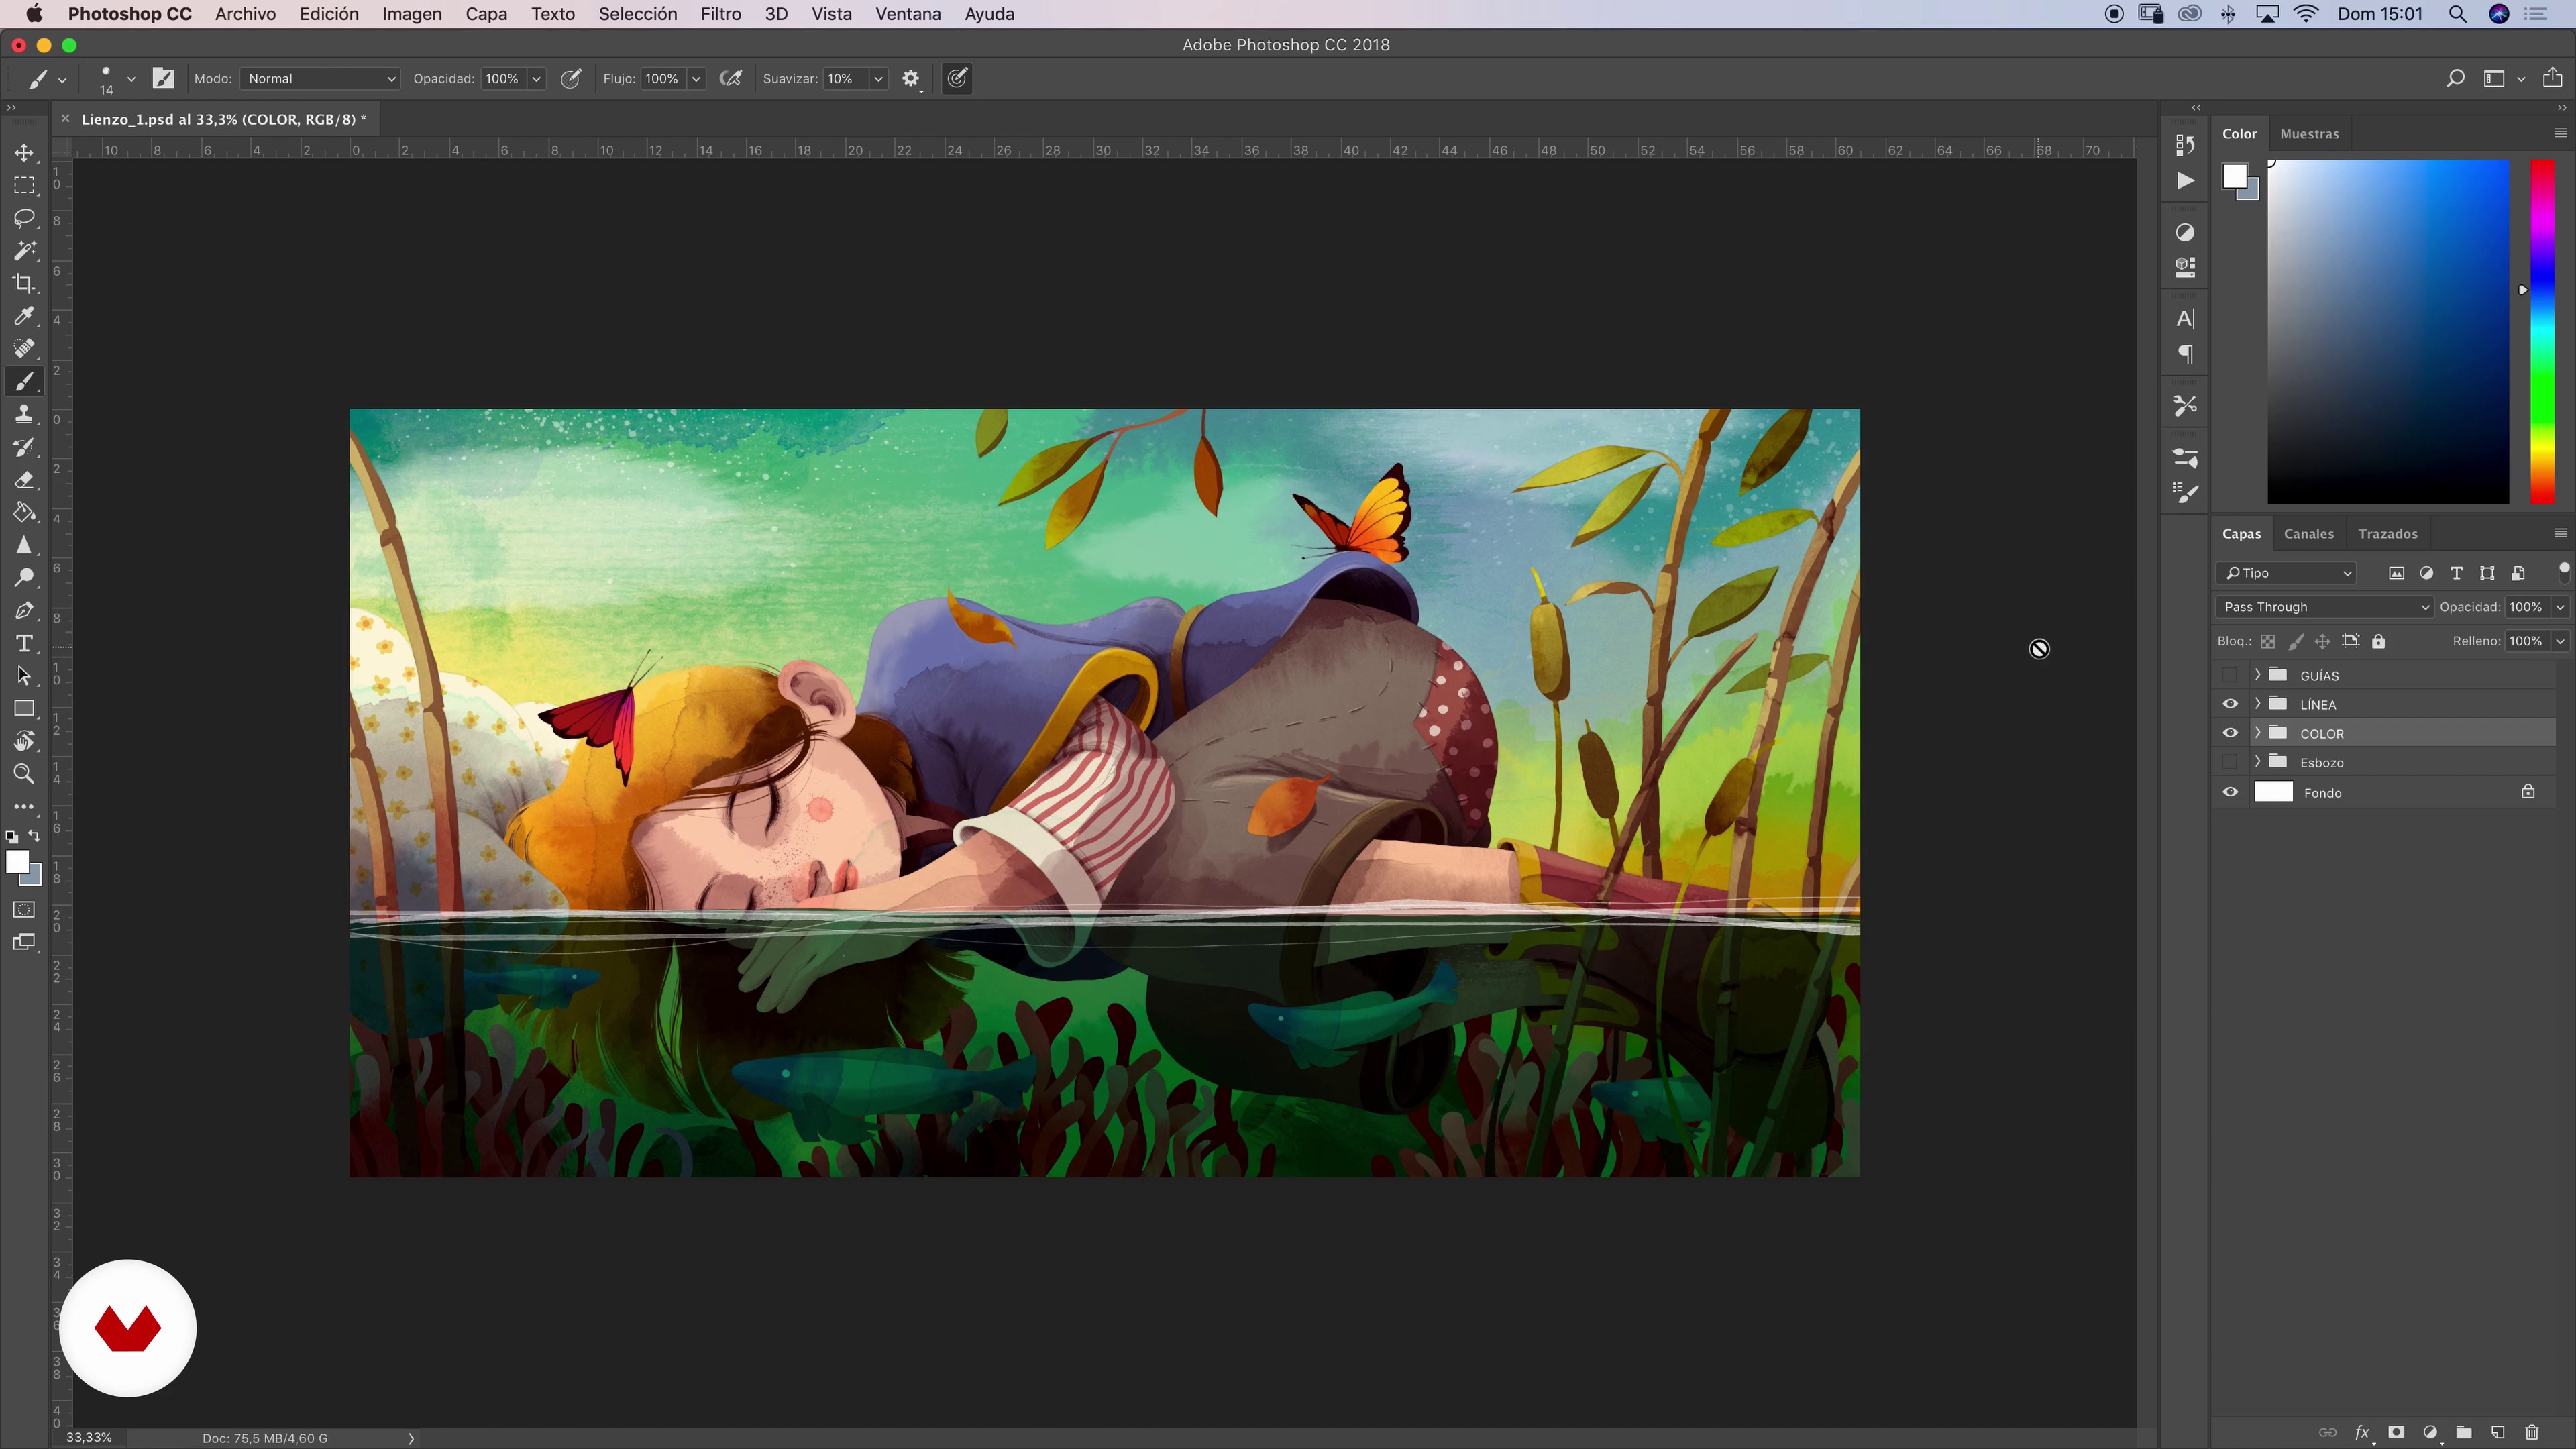The height and width of the screenshot is (1449, 2576).
Task: Open brush preset picker dropdown
Action: 131,79
